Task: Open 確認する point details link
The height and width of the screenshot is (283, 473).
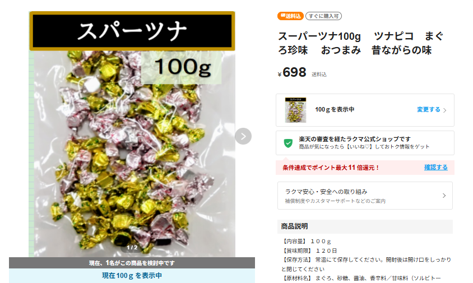Action: click(x=436, y=167)
